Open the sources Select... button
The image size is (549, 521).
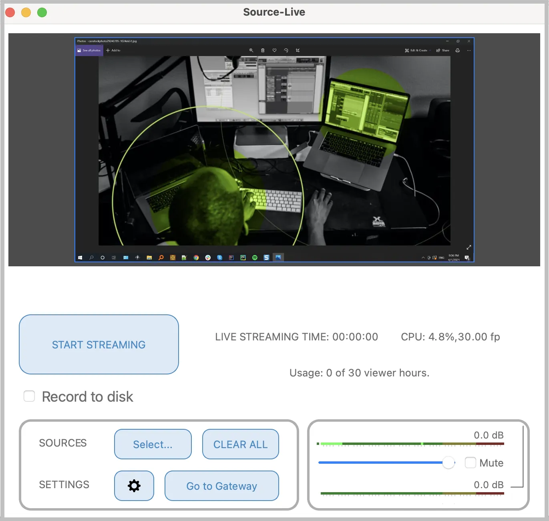[153, 444]
